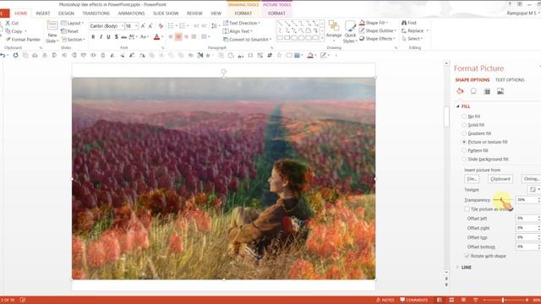Click the Cut scissors command
The image size is (541, 304).
(12, 23)
